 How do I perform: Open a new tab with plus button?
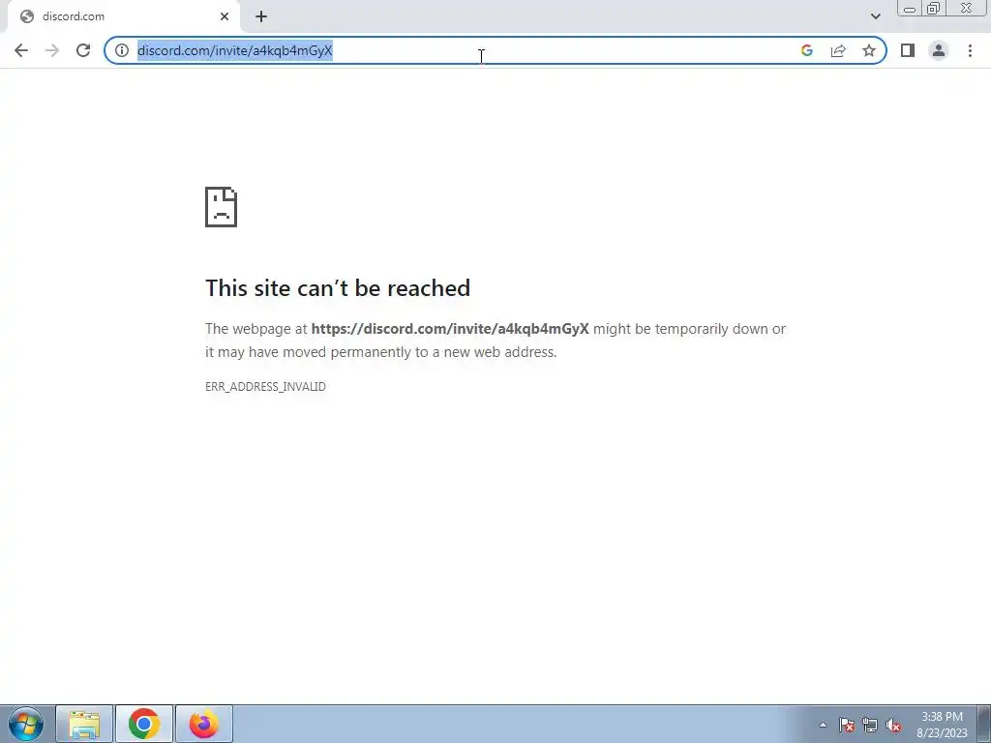(x=261, y=16)
